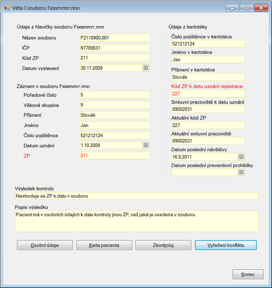272x288 pixels.
Task: Open calendar picker for Datum uznání
Action: tap(146, 145)
